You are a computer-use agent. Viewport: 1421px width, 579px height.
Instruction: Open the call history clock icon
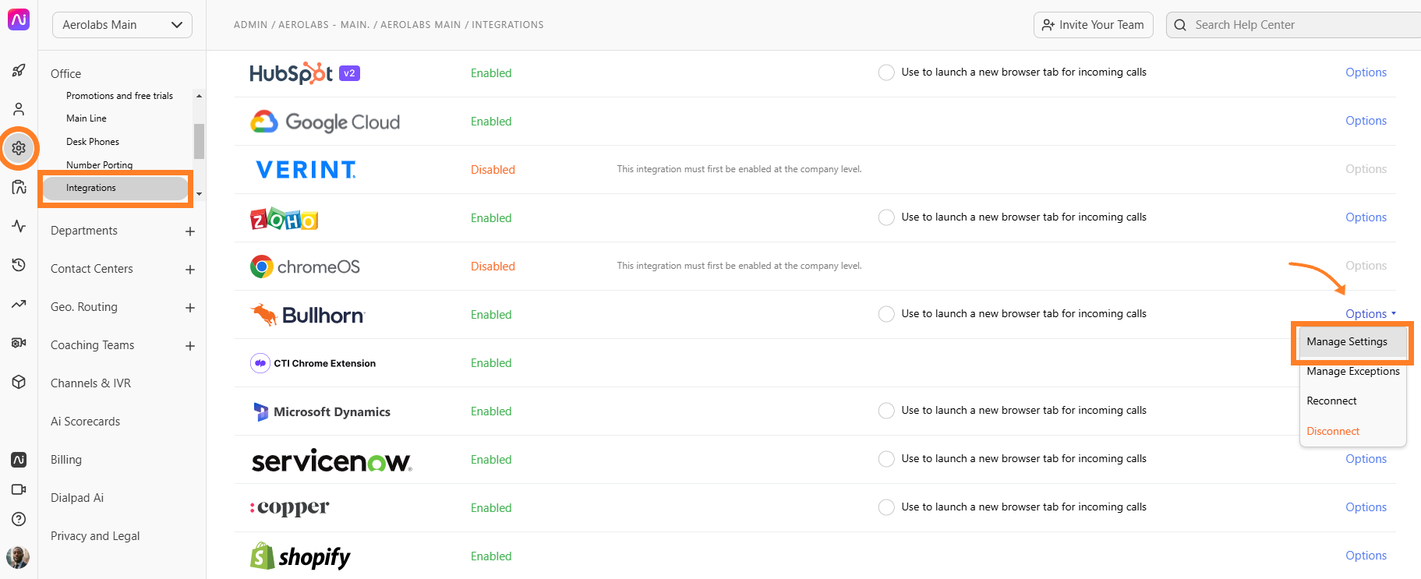click(x=19, y=265)
